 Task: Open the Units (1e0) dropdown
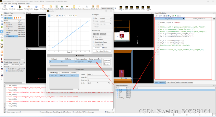tap(93, 83)
